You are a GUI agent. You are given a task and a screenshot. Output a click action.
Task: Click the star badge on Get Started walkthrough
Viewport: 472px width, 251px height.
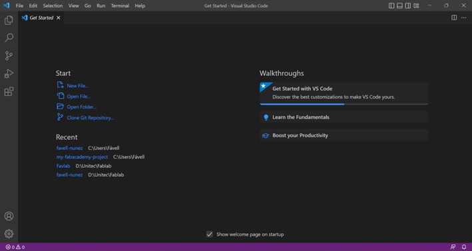264,86
